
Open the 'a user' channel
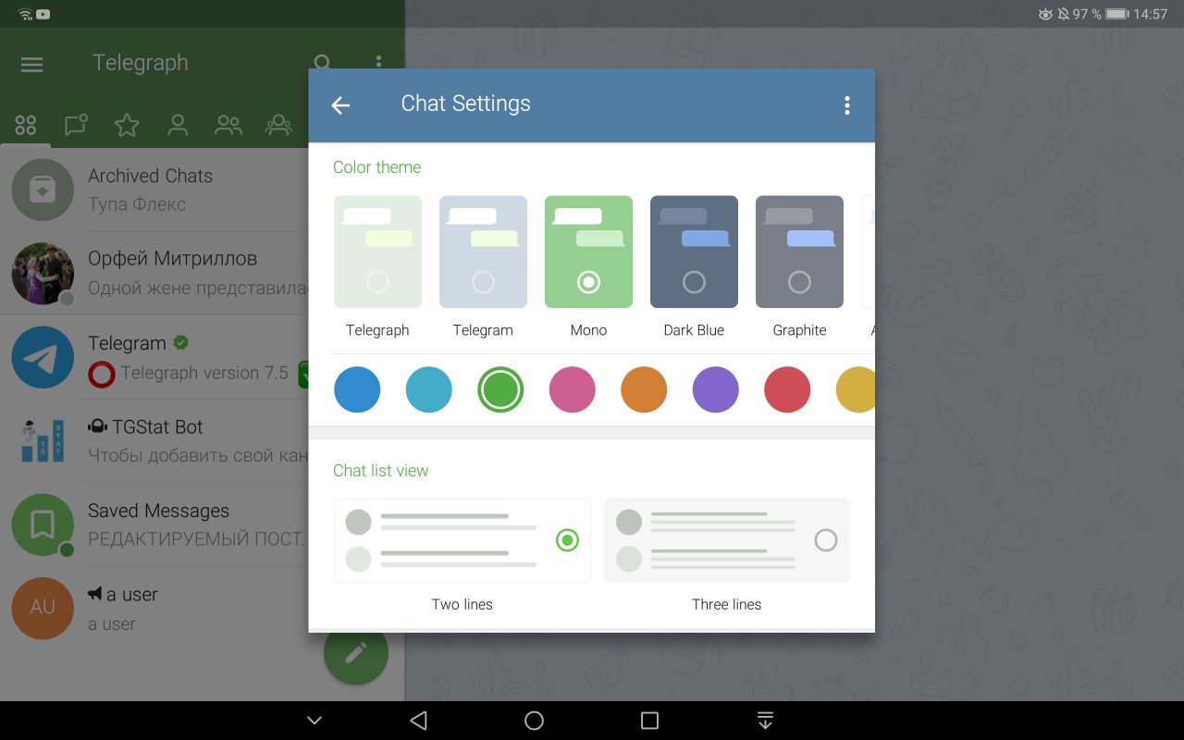tap(154, 608)
